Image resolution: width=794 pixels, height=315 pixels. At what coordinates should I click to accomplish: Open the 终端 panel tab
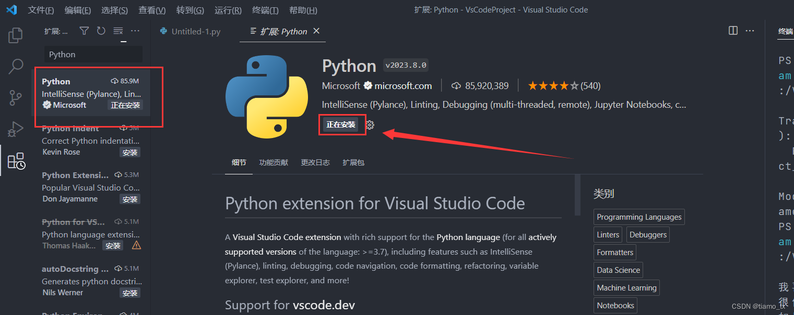[x=785, y=31]
